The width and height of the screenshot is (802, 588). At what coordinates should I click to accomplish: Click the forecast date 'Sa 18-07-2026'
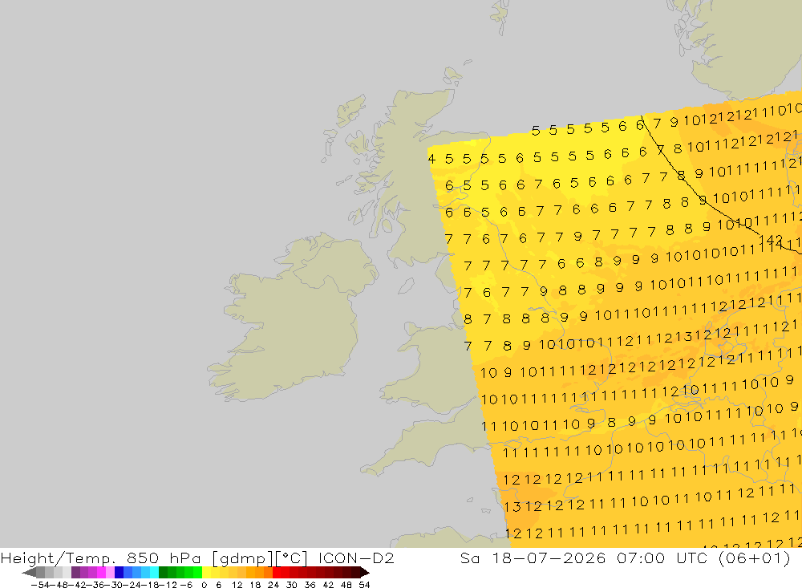point(533,558)
